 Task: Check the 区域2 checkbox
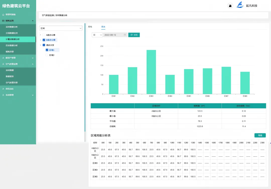[47, 55]
